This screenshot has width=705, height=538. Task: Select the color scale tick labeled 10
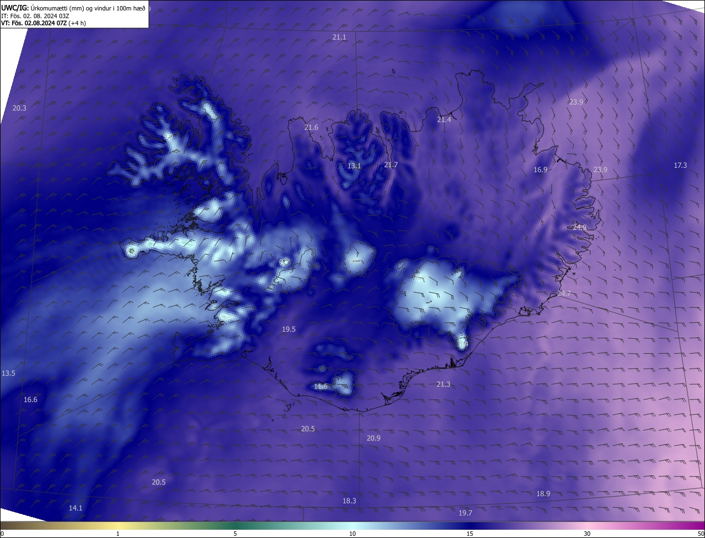coord(352,534)
